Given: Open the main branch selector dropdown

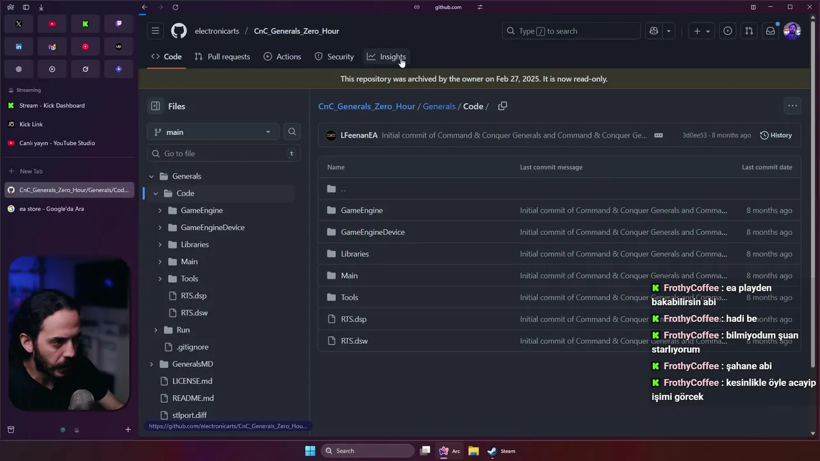Looking at the screenshot, I should tap(213, 132).
